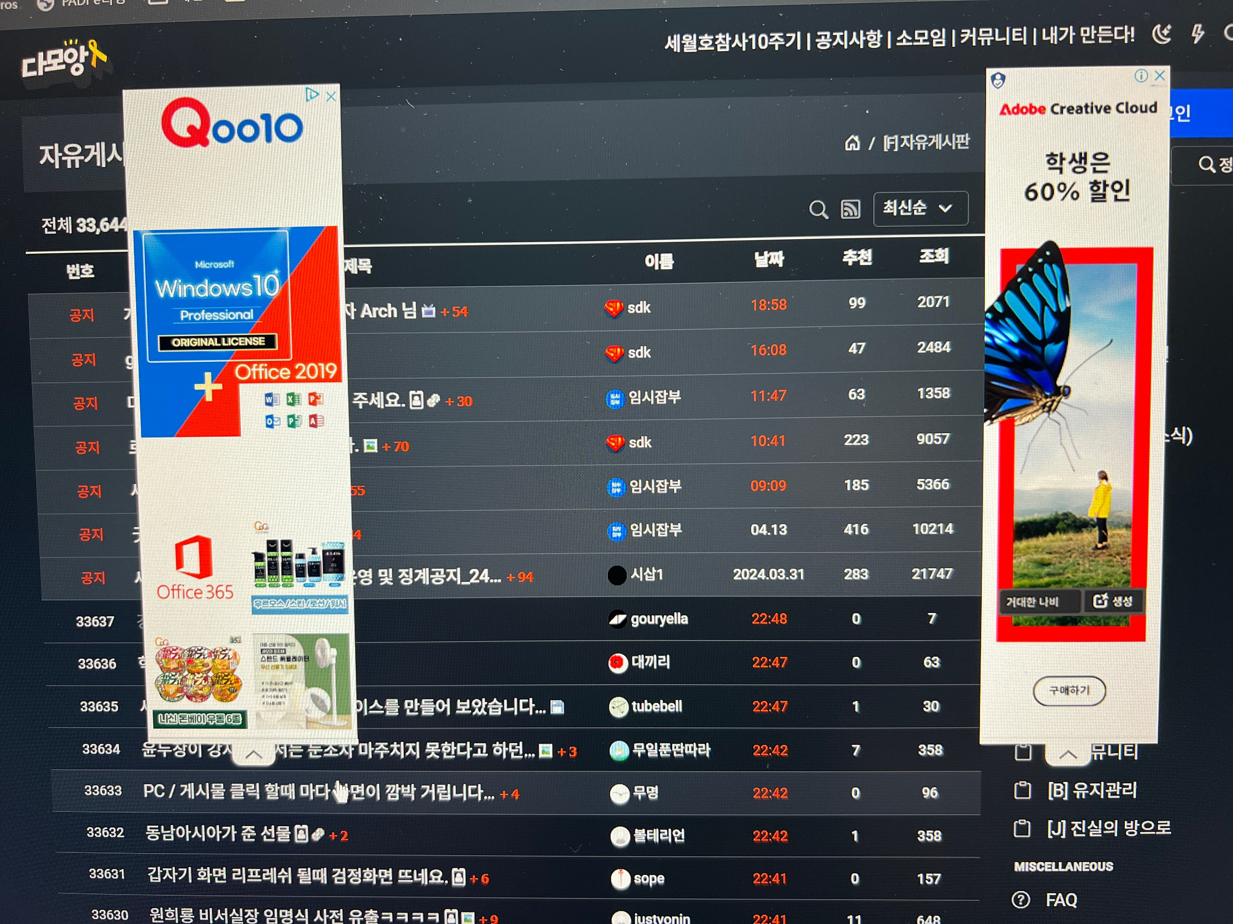1233x924 pixels.
Task: Open the 공지사항 menu
Action: [x=848, y=39]
